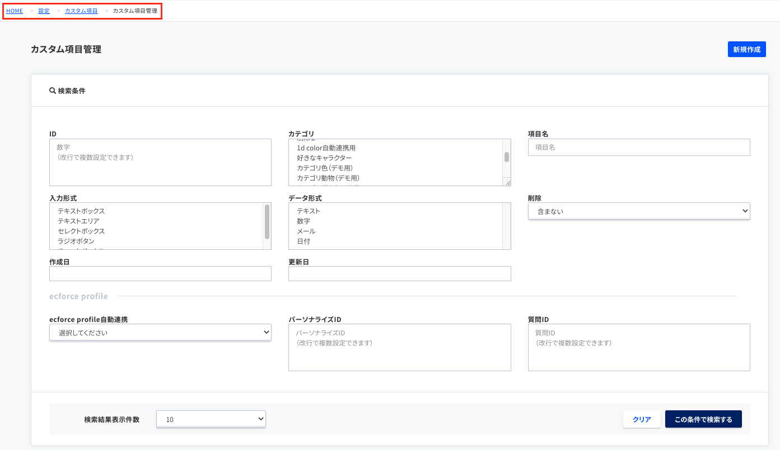780x450 pixels.
Task: Select テキストボックス in the 入力形式 list
Action: (x=81, y=211)
